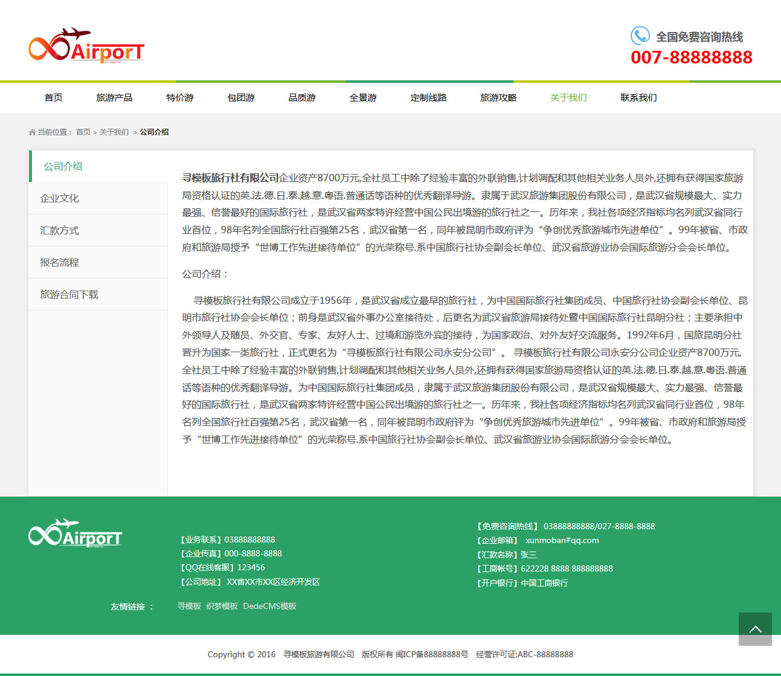Click the 关于我们 breadcrumb link
The image size is (781, 676).
[114, 132]
